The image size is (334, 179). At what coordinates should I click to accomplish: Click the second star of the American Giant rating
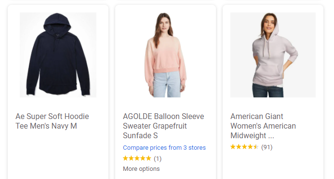click(239, 147)
